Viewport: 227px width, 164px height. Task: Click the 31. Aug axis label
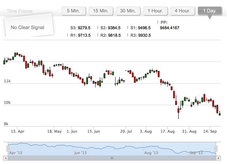pyautogui.click(x=189, y=132)
